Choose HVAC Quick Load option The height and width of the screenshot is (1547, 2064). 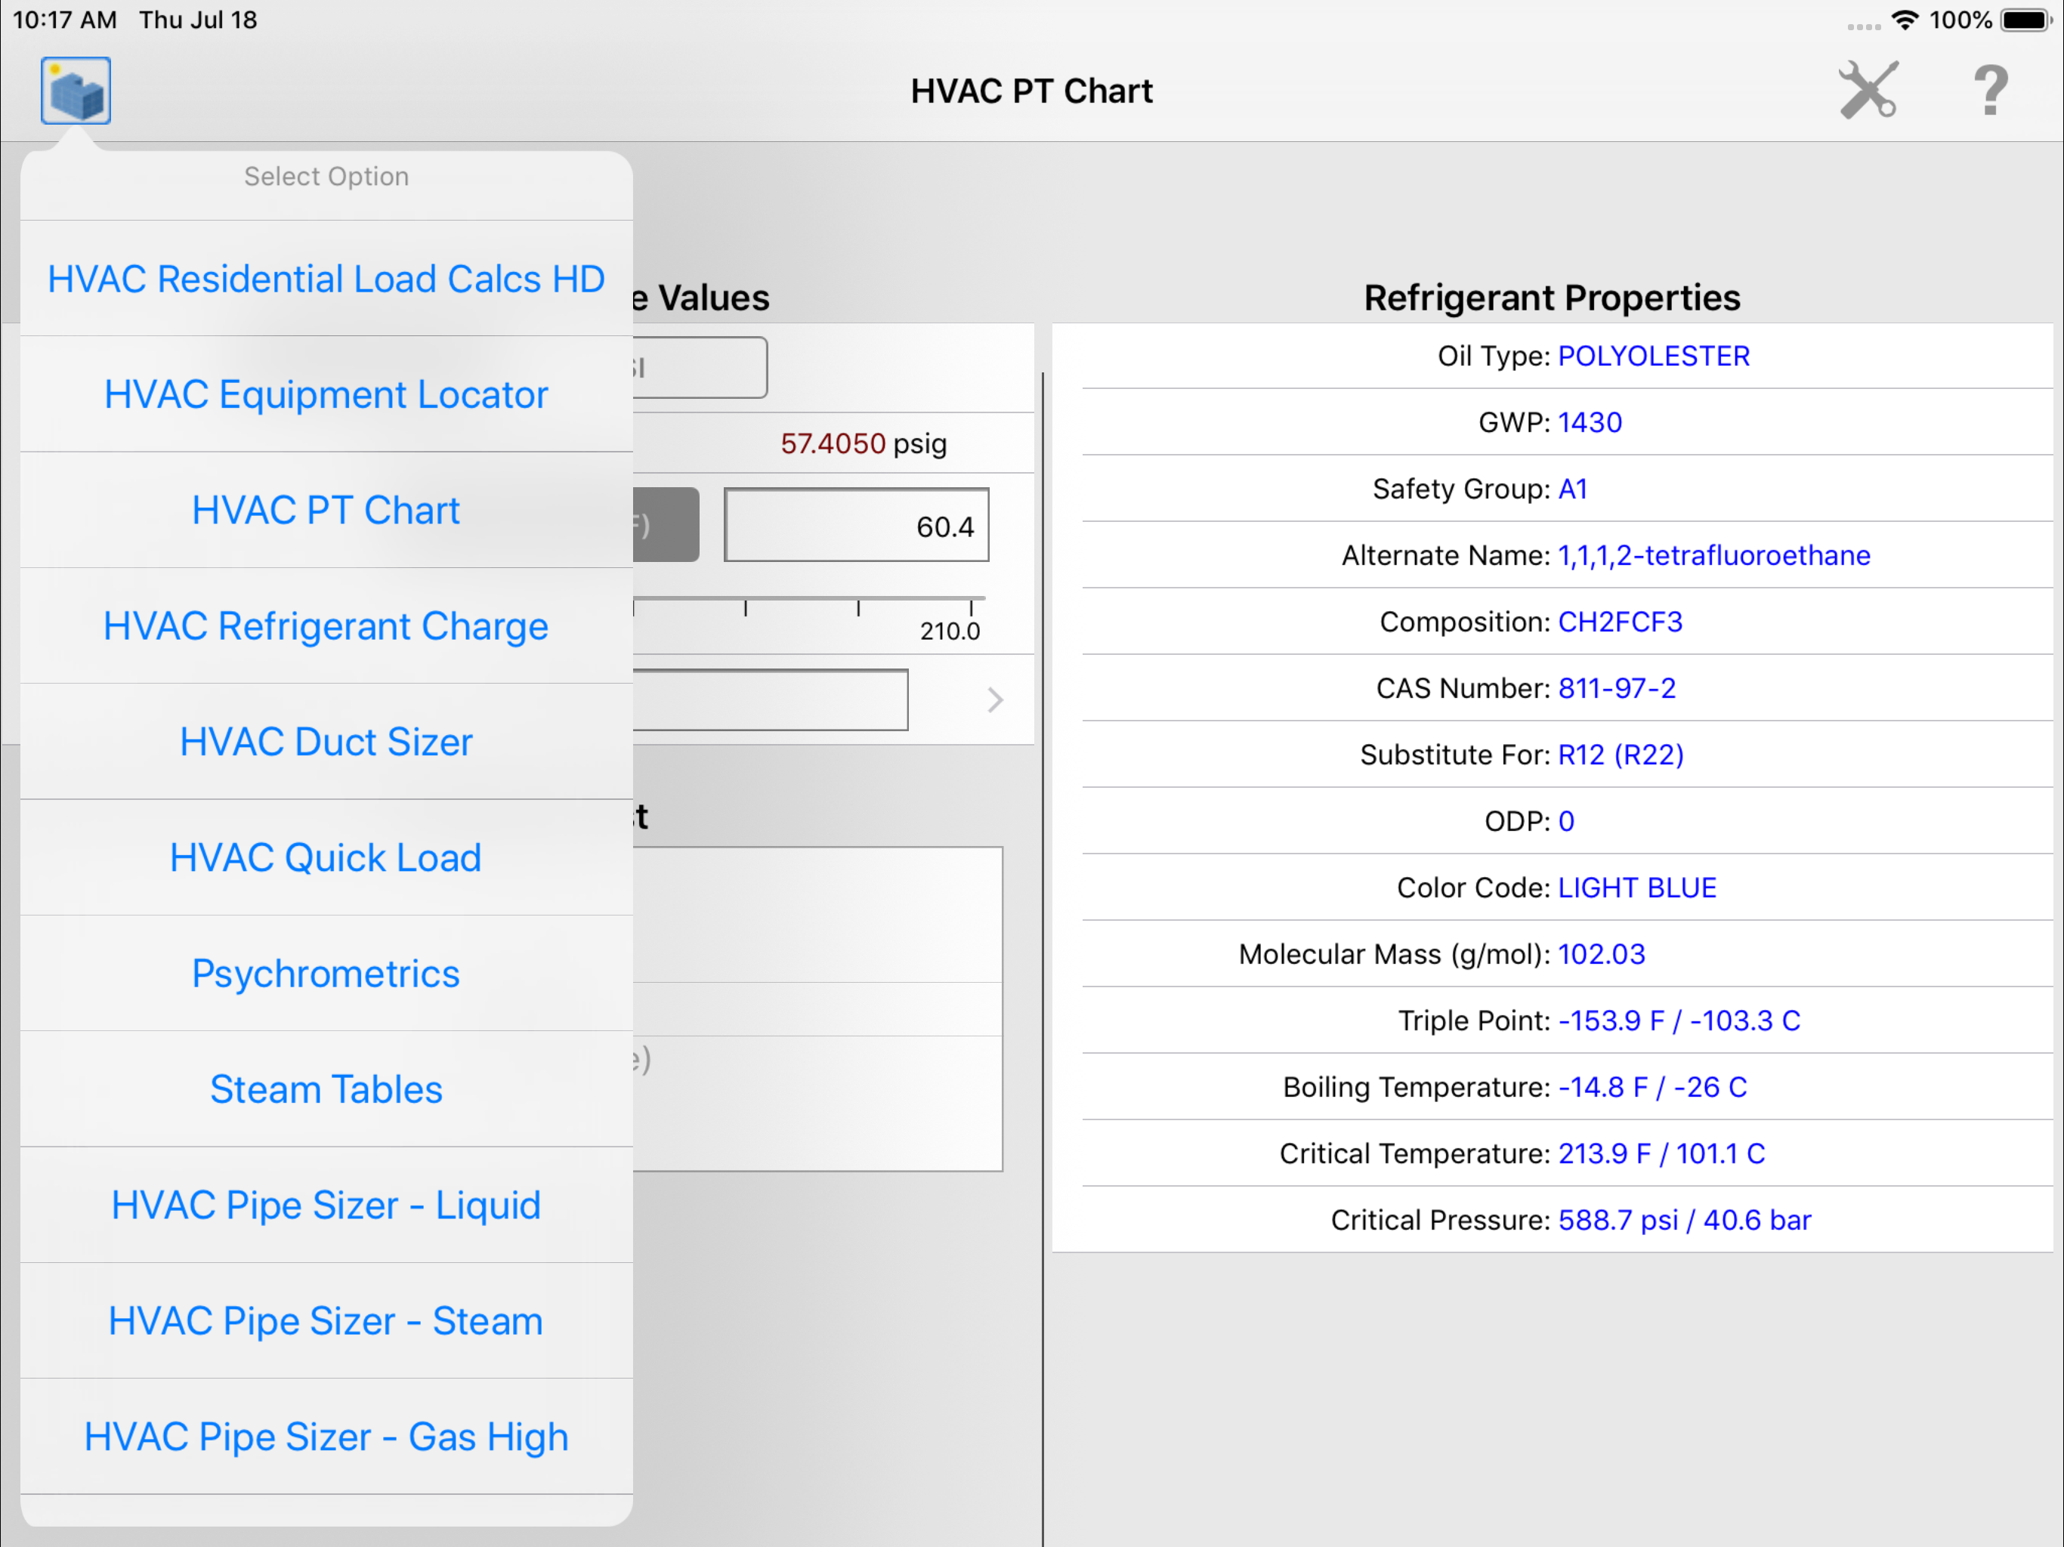point(326,857)
